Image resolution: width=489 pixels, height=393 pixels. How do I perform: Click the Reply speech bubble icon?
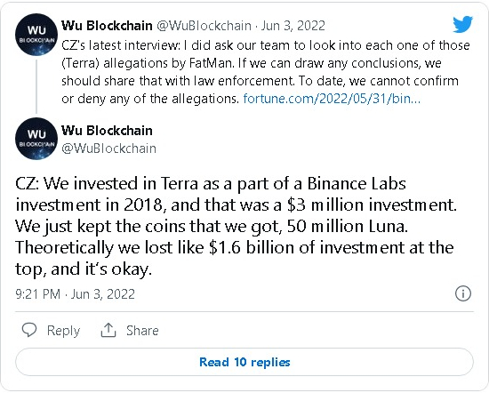(29, 330)
